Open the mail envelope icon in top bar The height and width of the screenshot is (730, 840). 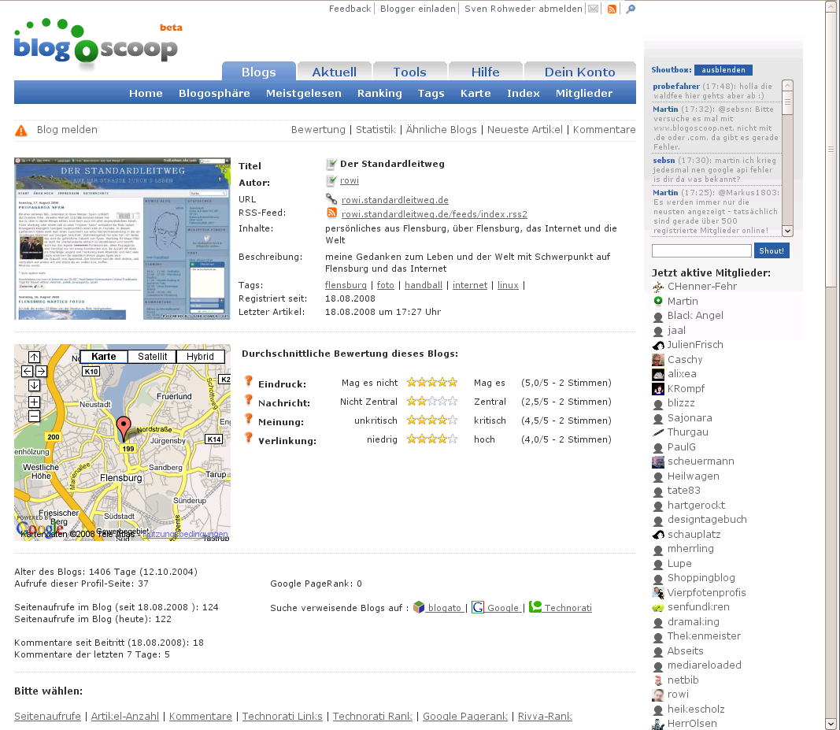coord(593,9)
